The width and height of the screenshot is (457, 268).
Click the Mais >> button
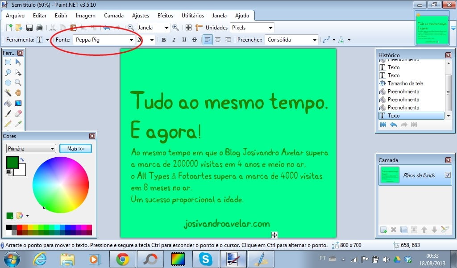[75, 149]
